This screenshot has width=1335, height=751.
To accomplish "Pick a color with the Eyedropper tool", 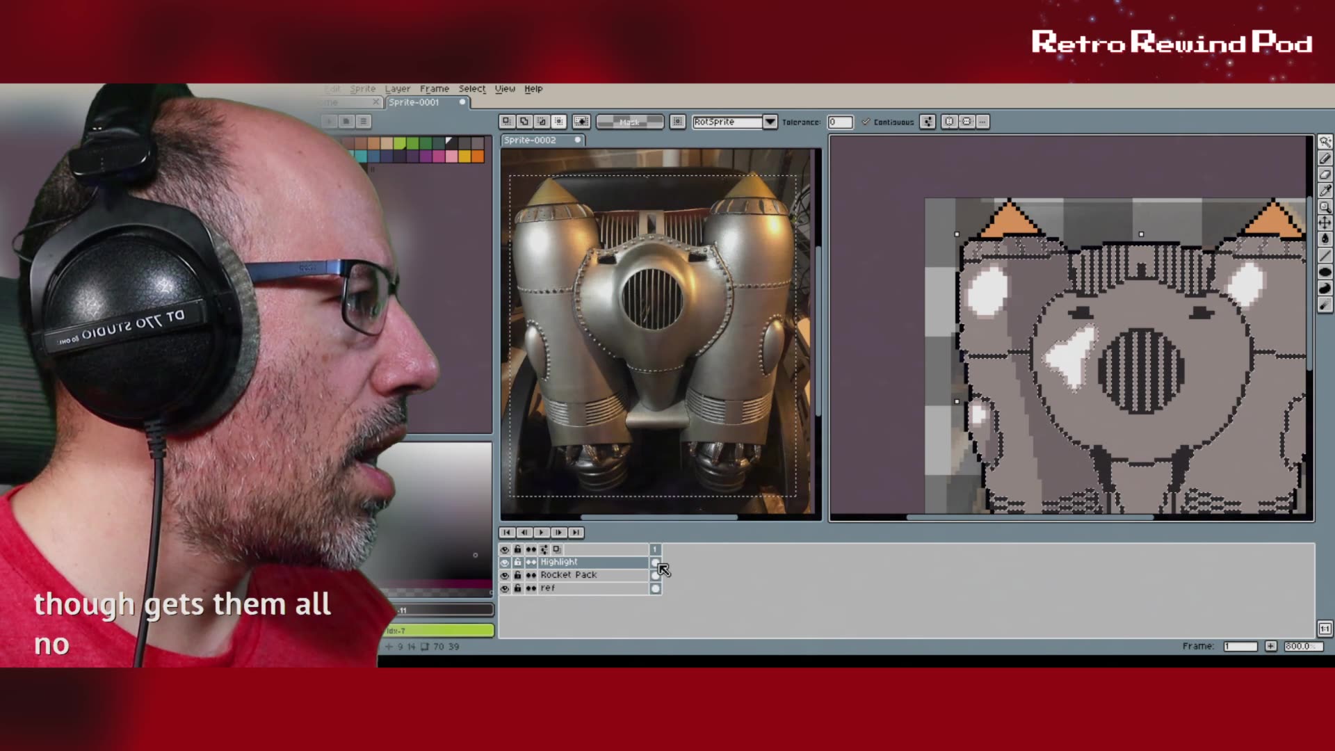I will tap(1325, 188).
